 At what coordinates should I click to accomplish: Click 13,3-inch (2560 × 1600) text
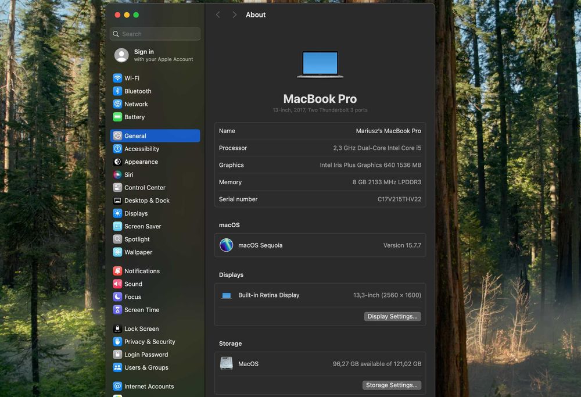point(387,295)
